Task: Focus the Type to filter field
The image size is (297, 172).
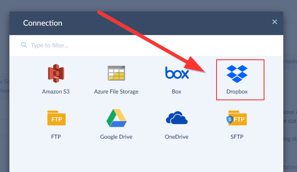Action: tap(146, 45)
